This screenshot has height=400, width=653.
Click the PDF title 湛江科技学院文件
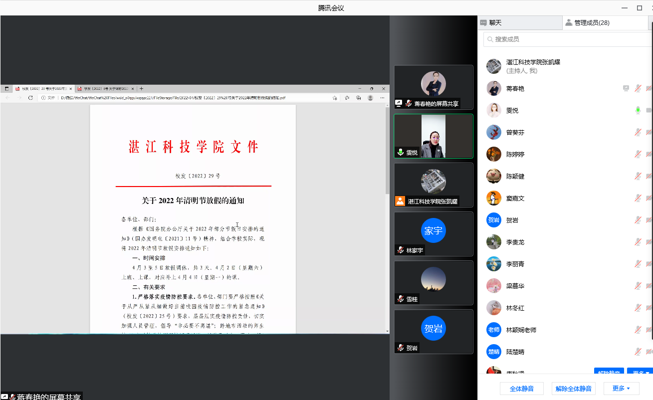[194, 147]
